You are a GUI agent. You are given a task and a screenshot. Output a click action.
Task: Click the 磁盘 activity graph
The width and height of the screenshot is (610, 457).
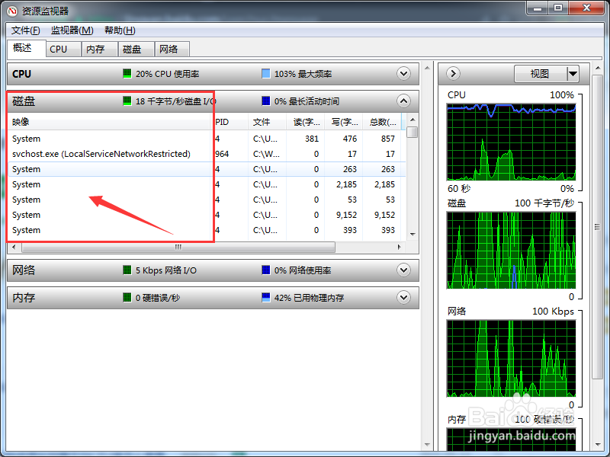pyautogui.click(x=511, y=251)
